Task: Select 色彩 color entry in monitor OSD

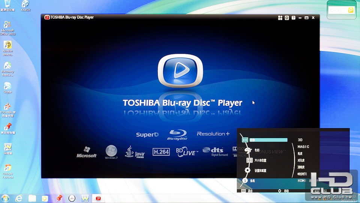Action: (257, 150)
